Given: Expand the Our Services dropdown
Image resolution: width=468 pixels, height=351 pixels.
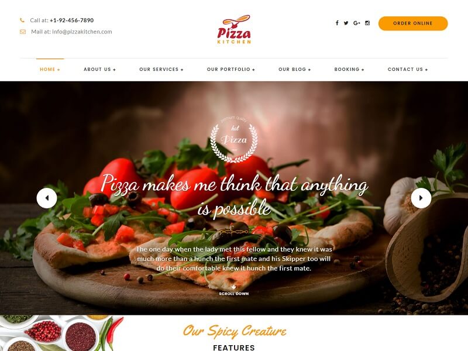Looking at the screenshot, I should 161,69.
